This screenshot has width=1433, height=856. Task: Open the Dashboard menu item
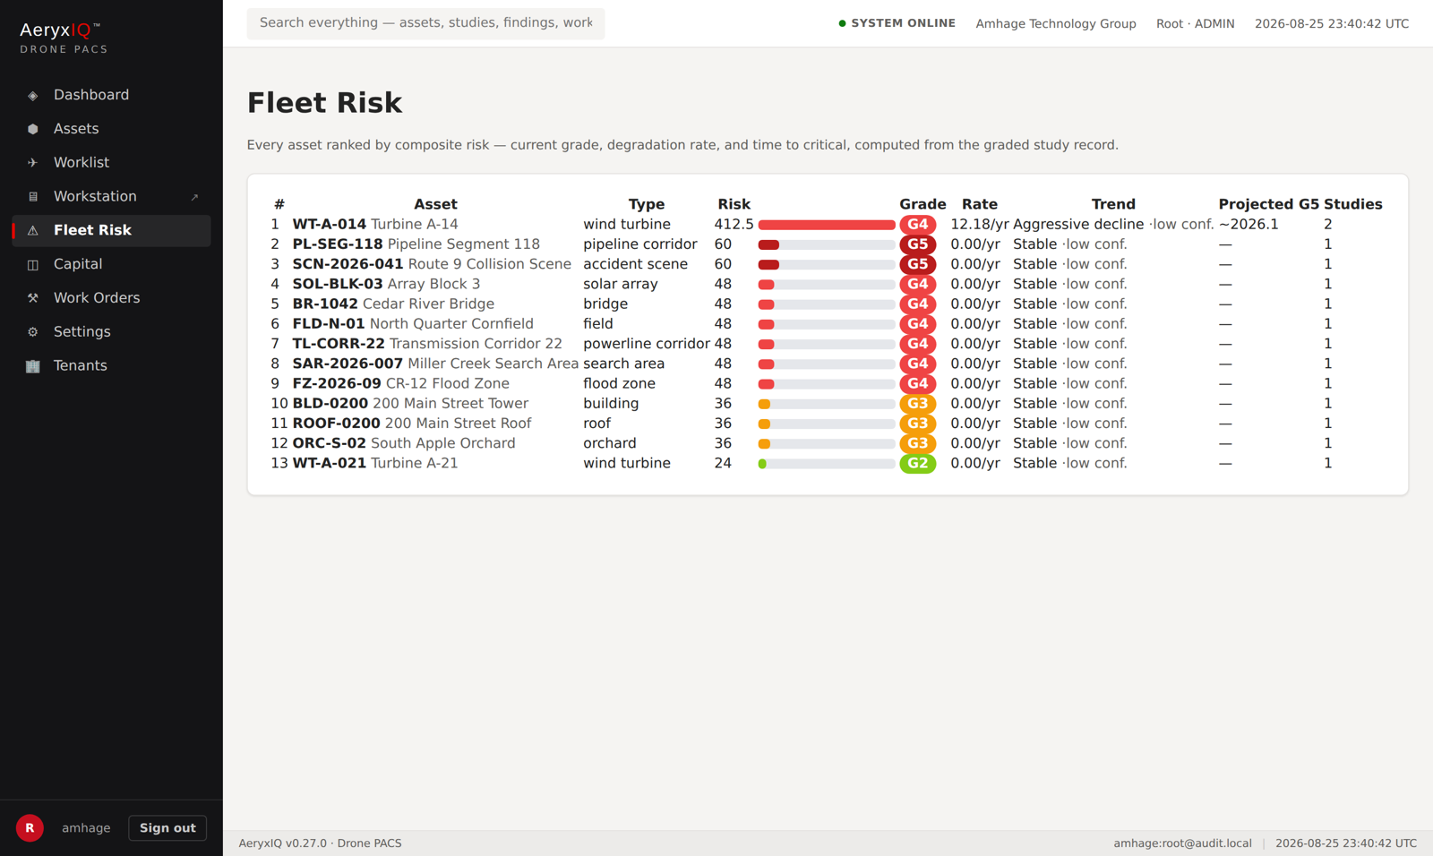click(x=111, y=95)
